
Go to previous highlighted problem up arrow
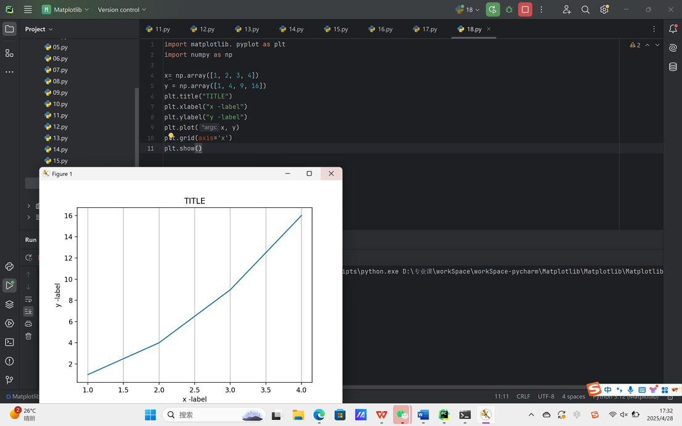(x=647, y=45)
